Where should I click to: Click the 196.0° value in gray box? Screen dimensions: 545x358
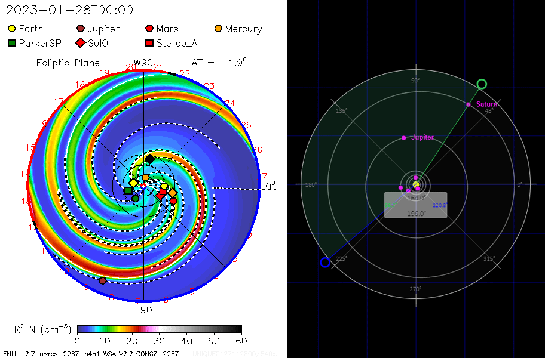pyautogui.click(x=416, y=214)
